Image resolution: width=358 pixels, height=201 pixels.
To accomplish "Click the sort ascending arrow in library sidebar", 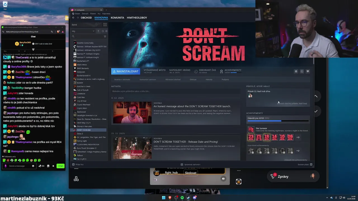I will point(98,31).
